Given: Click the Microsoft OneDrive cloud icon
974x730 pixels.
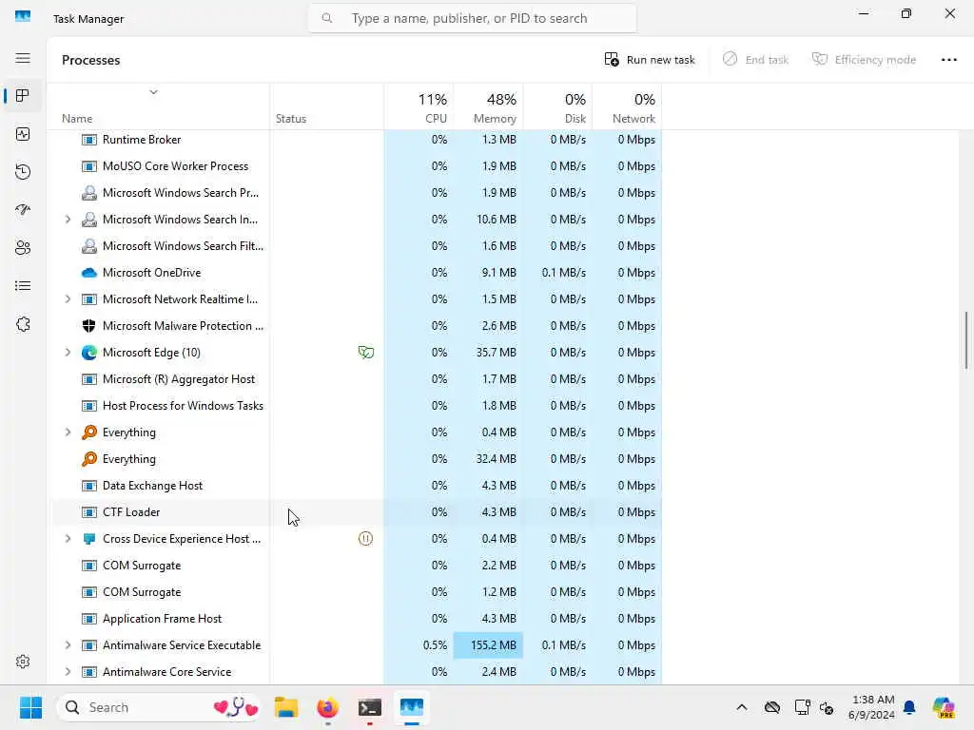Looking at the screenshot, I should 88,273.
